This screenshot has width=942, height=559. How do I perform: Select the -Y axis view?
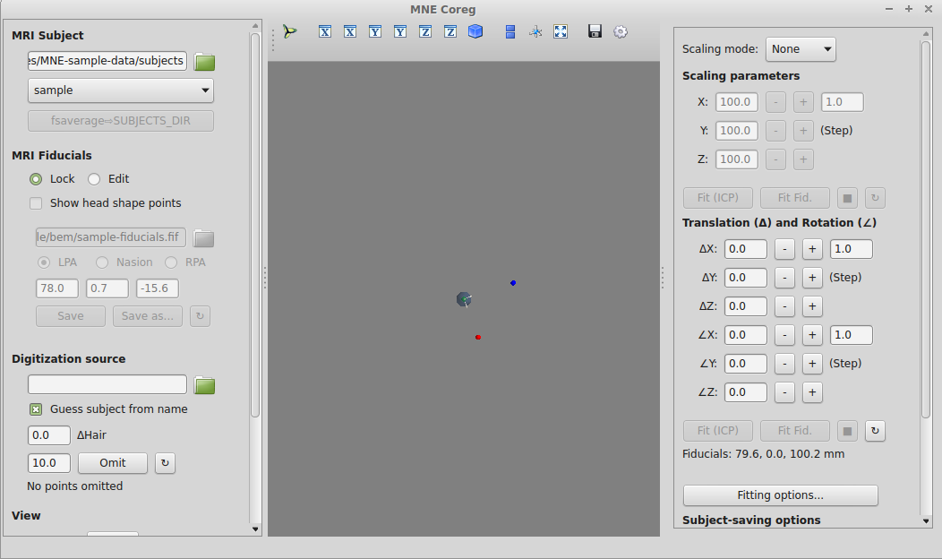click(x=400, y=31)
